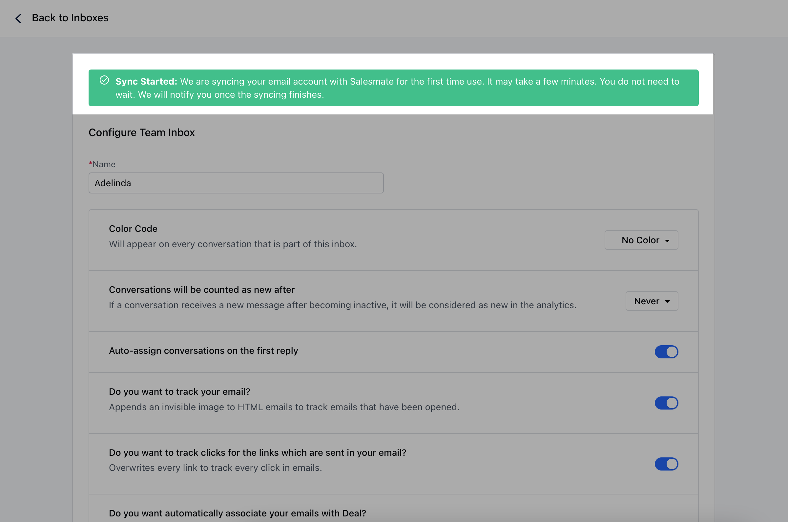The width and height of the screenshot is (788, 522).
Task: Click the Color Code setting title
Action: tap(133, 229)
